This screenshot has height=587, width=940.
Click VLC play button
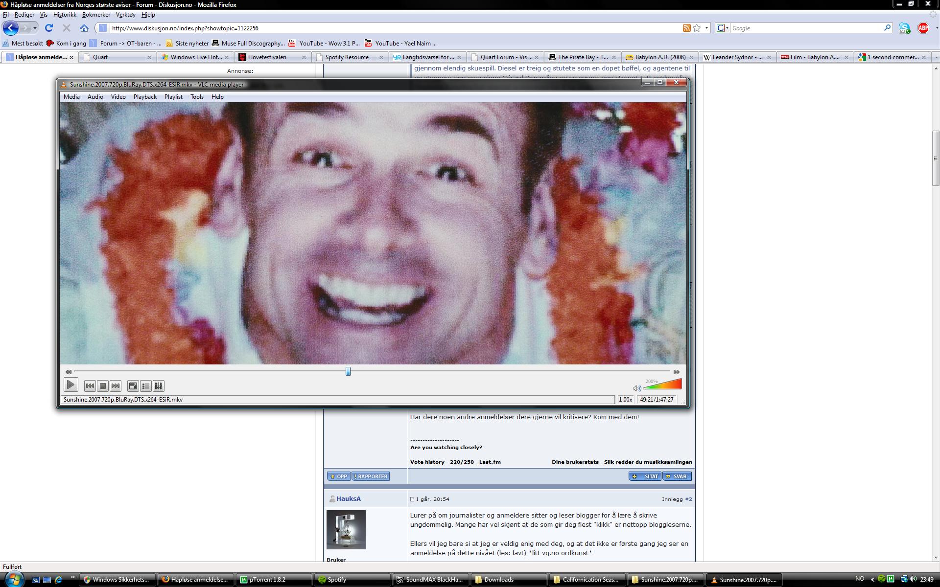pyautogui.click(x=70, y=385)
